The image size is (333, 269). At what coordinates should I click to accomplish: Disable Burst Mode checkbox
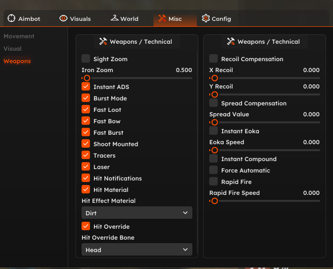click(x=86, y=98)
